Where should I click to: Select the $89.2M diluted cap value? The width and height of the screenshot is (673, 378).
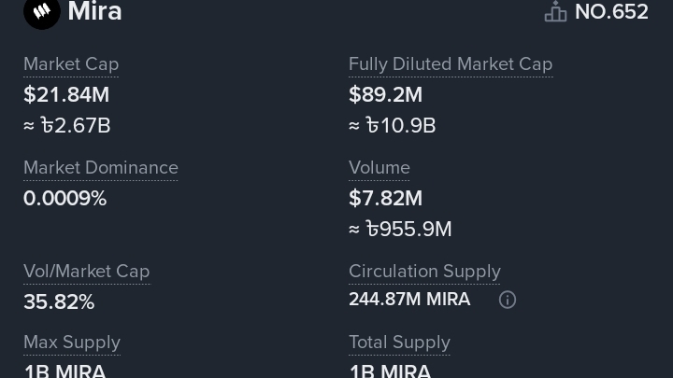pos(386,94)
